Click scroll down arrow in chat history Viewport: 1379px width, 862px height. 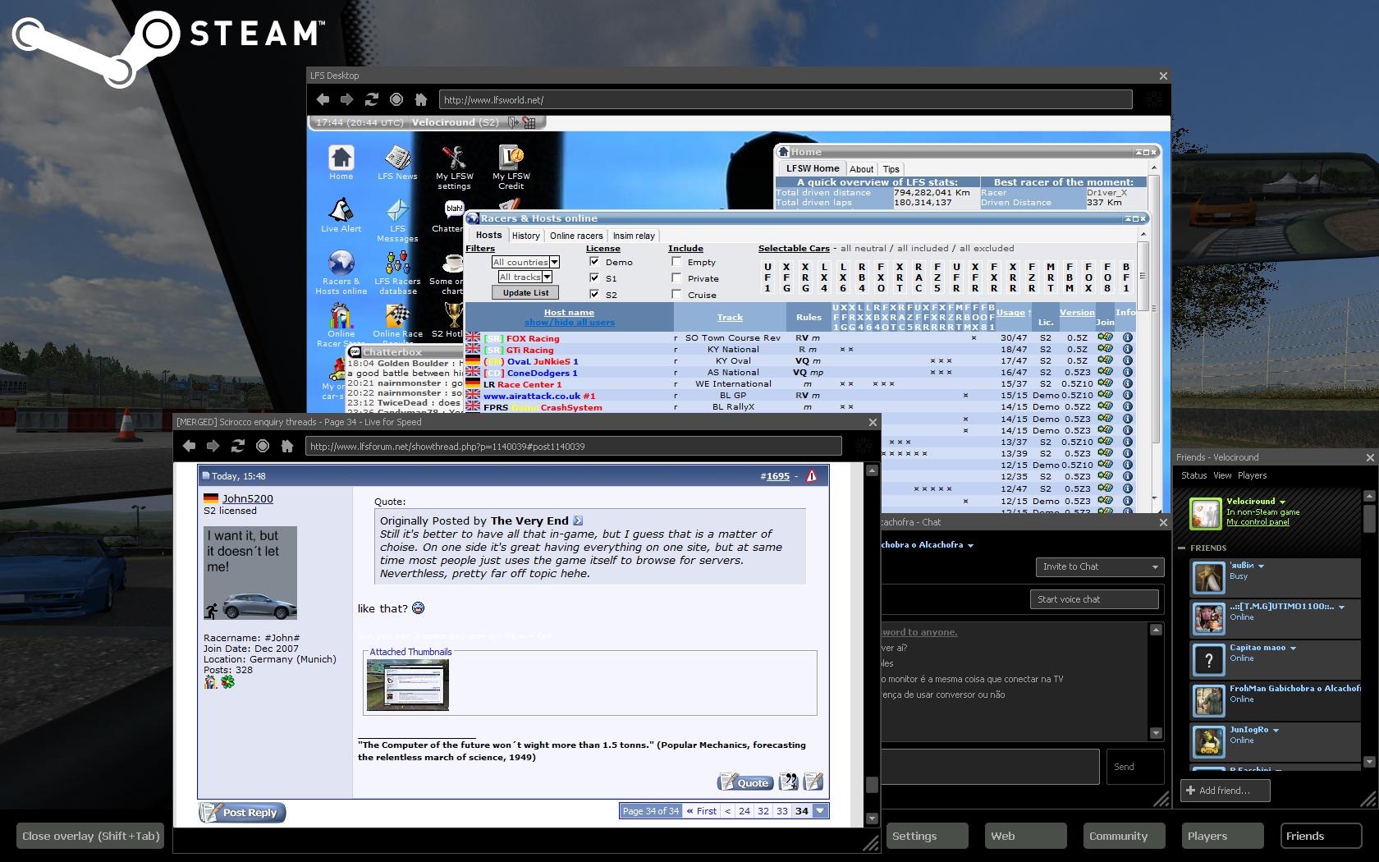pos(1156,733)
